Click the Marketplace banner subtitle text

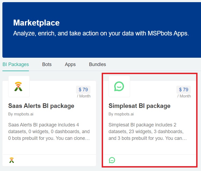click(101, 34)
